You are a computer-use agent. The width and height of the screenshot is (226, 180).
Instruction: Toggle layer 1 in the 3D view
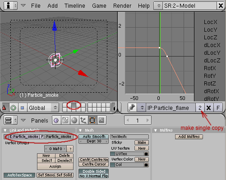65,105
